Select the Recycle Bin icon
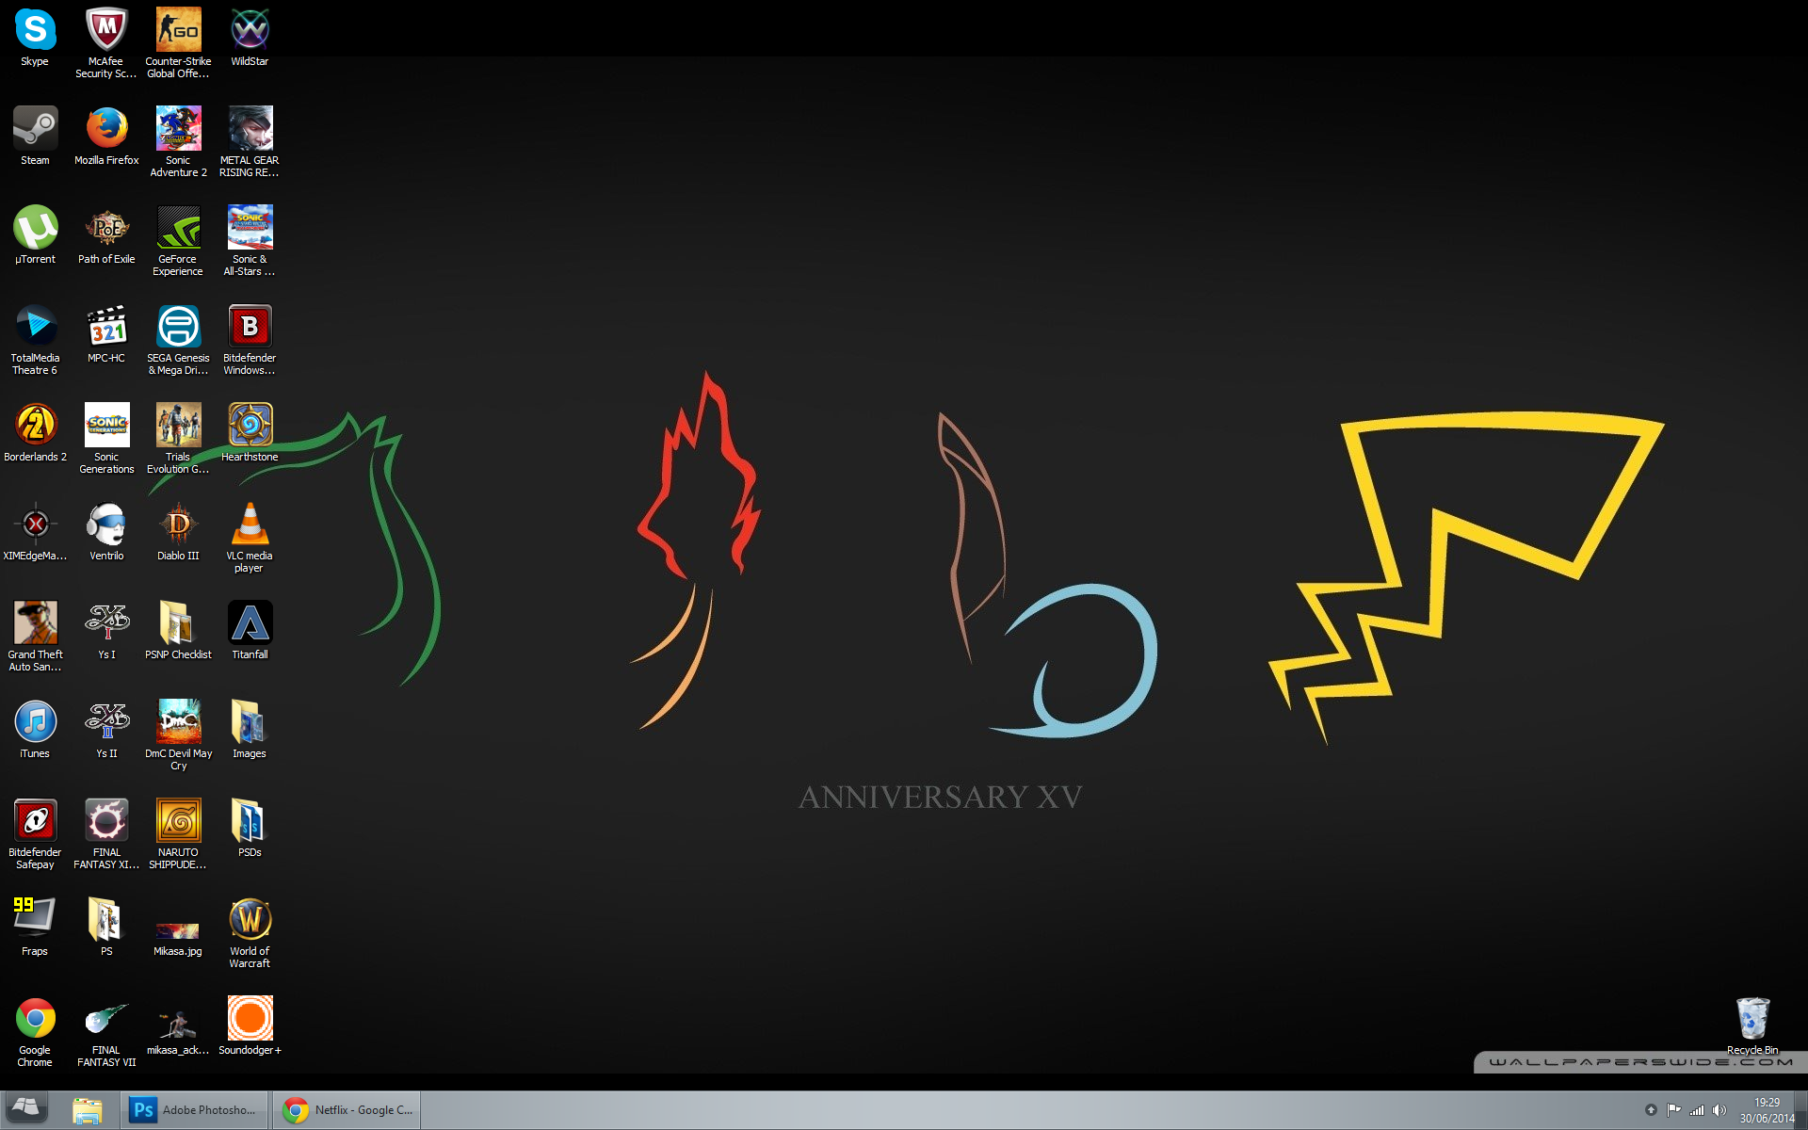Image resolution: width=1808 pixels, height=1130 pixels. click(1751, 1019)
